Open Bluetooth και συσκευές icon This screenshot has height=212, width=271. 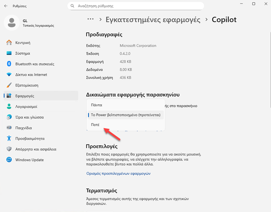[9, 64]
